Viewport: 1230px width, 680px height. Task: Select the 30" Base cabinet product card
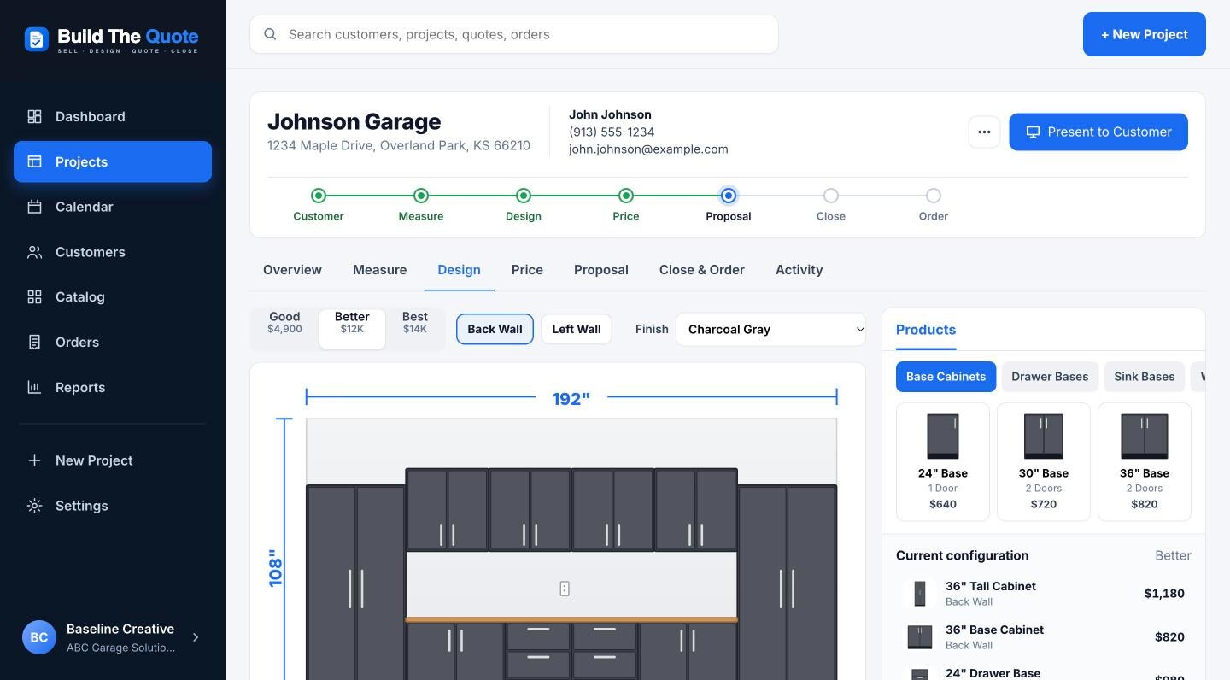click(1044, 462)
